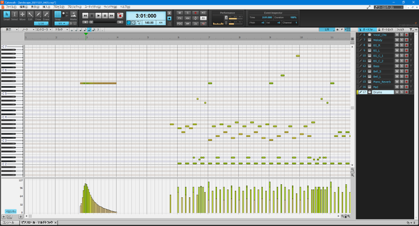Click the fullscreen diagonal arrow icon
Image resolution: width=419 pixels, height=226 pixels.
[368, 7]
